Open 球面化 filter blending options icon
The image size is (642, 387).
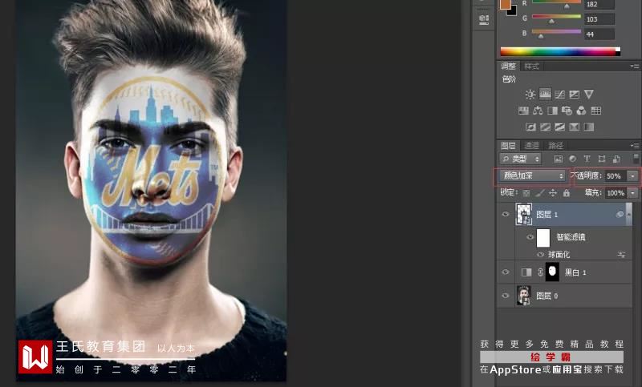click(621, 255)
